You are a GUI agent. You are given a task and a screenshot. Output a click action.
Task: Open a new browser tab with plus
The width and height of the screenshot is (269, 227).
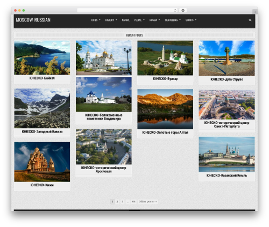(x=255, y=12)
